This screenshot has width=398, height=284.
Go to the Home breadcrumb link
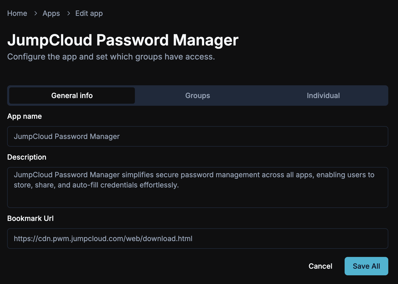(17, 13)
